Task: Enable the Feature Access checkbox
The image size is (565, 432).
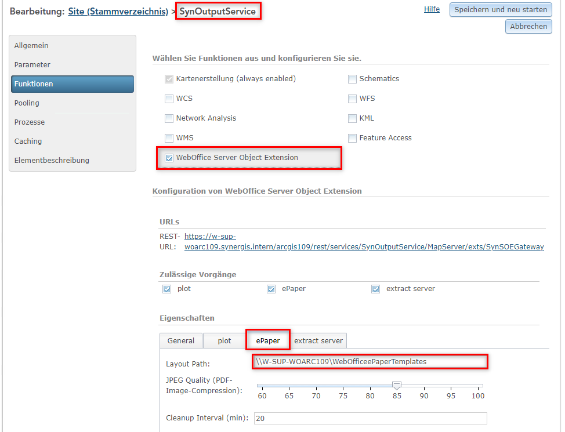Action: coord(352,138)
